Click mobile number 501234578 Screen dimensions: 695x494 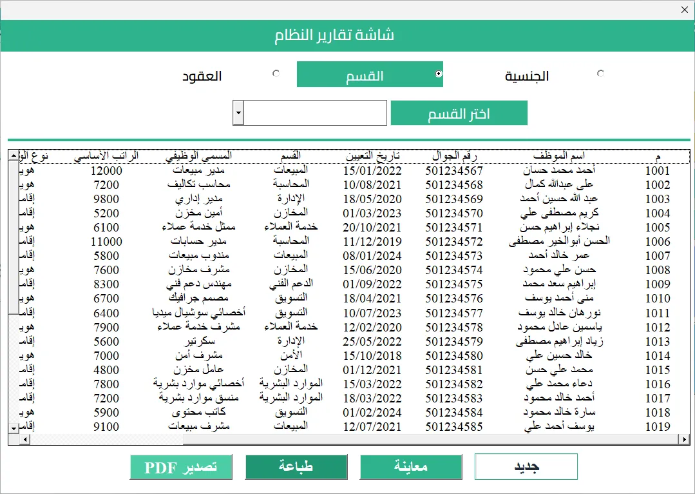coord(454,327)
